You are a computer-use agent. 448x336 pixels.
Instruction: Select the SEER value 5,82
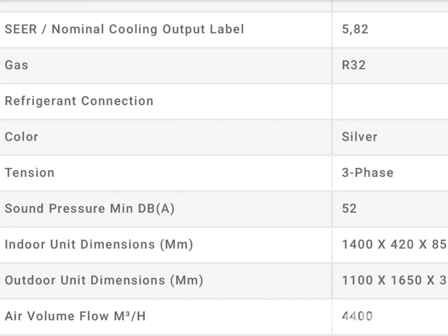click(x=355, y=29)
